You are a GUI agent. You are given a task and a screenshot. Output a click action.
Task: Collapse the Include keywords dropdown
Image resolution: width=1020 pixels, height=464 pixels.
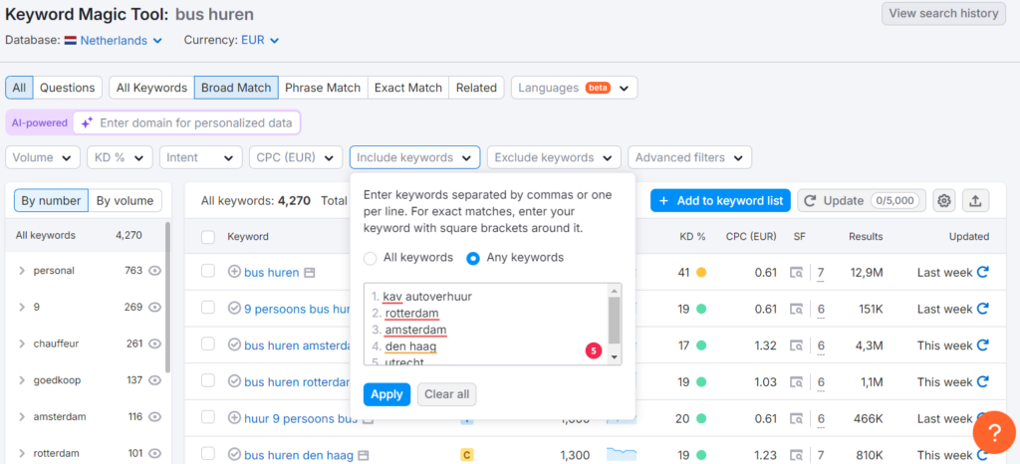pos(414,157)
